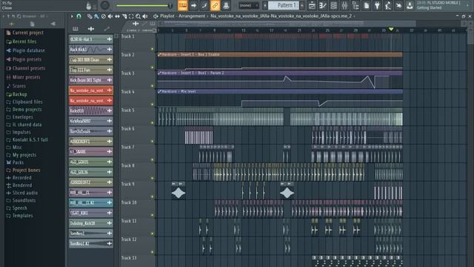Click the audio waveform tab in picker panel
474x267 pixels.
click(x=91, y=29)
